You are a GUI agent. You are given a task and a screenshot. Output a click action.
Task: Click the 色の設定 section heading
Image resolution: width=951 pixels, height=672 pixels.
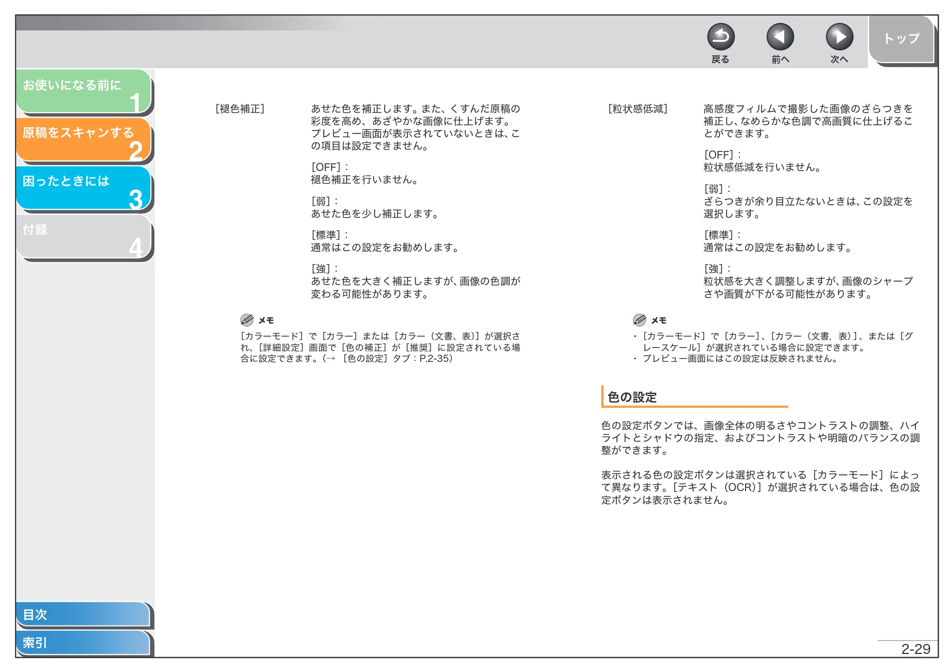[632, 397]
